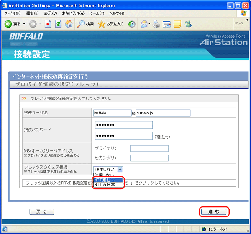251x234 pixels.
Task: Open the History clock icon
Action: [x=132, y=24]
